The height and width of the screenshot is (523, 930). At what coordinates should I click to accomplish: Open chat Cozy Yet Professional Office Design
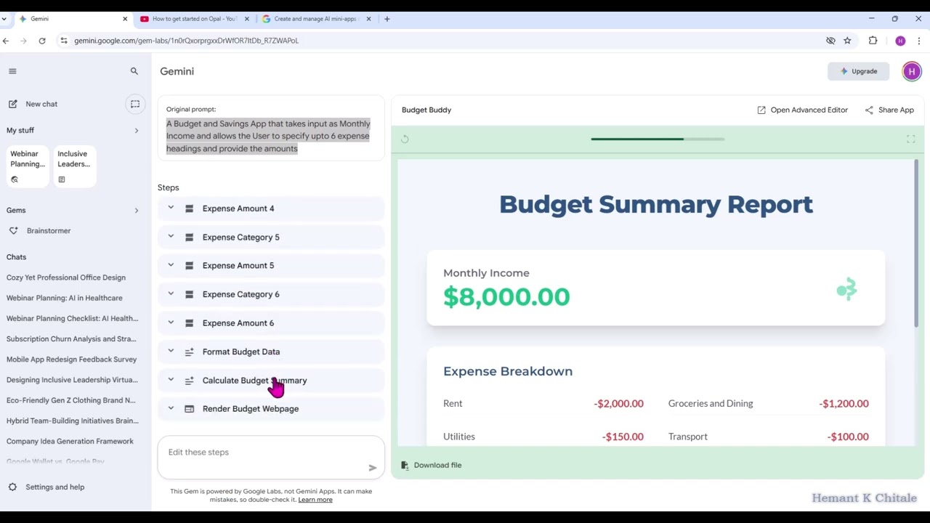tap(66, 277)
